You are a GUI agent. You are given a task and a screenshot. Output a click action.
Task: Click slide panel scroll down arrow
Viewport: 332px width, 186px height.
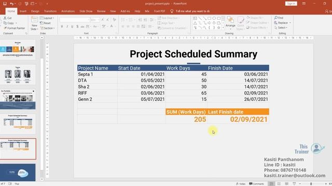point(42,179)
